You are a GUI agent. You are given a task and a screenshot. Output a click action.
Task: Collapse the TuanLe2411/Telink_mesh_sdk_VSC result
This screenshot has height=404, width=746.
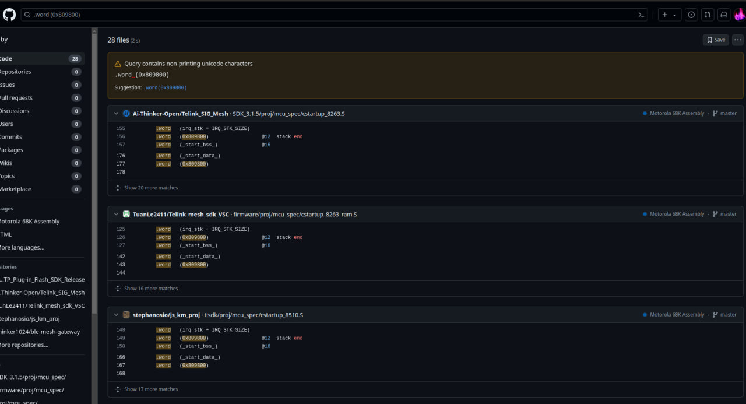pos(116,214)
